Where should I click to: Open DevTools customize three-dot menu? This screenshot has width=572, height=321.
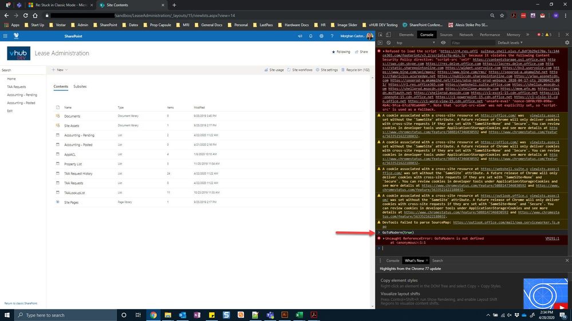point(559,35)
